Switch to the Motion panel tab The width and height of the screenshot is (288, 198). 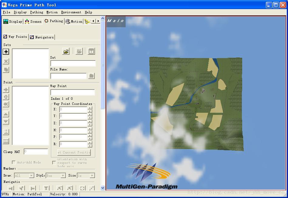(74, 21)
